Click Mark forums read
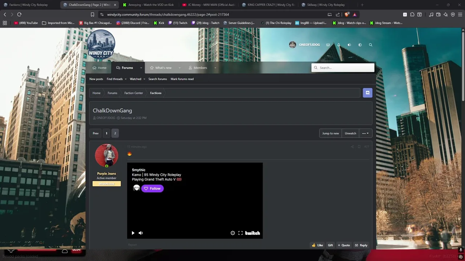465x261 pixels. tap(182, 79)
